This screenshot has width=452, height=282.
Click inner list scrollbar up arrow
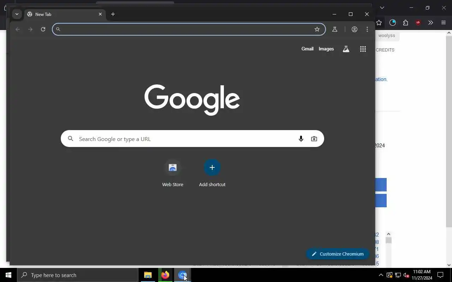[x=388, y=234]
